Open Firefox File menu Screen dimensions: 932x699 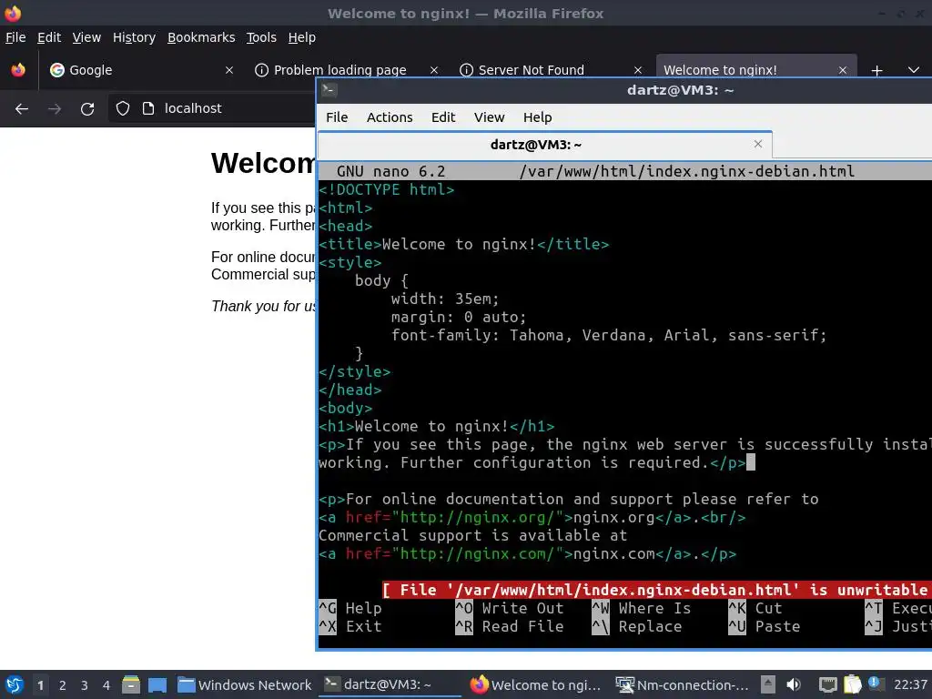16,37
